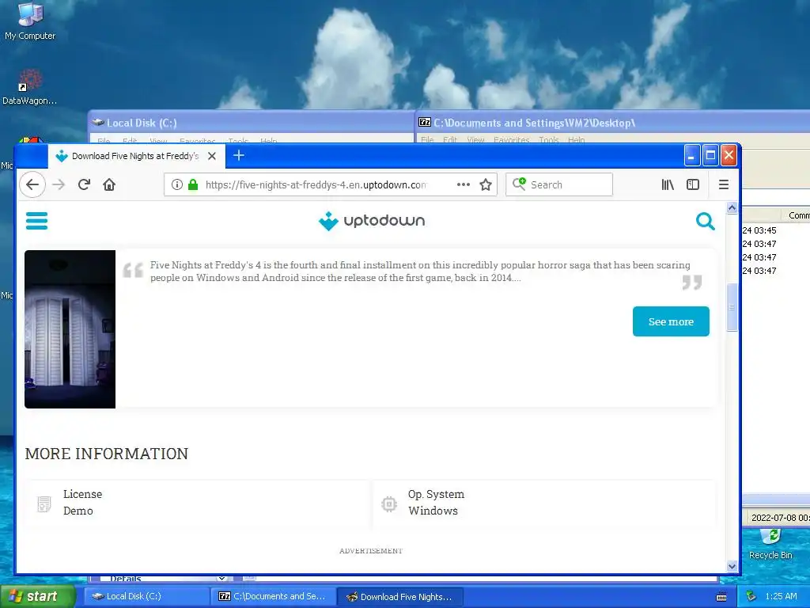Click Download Five Nights taskbar button
The width and height of the screenshot is (810, 608).
click(399, 597)
